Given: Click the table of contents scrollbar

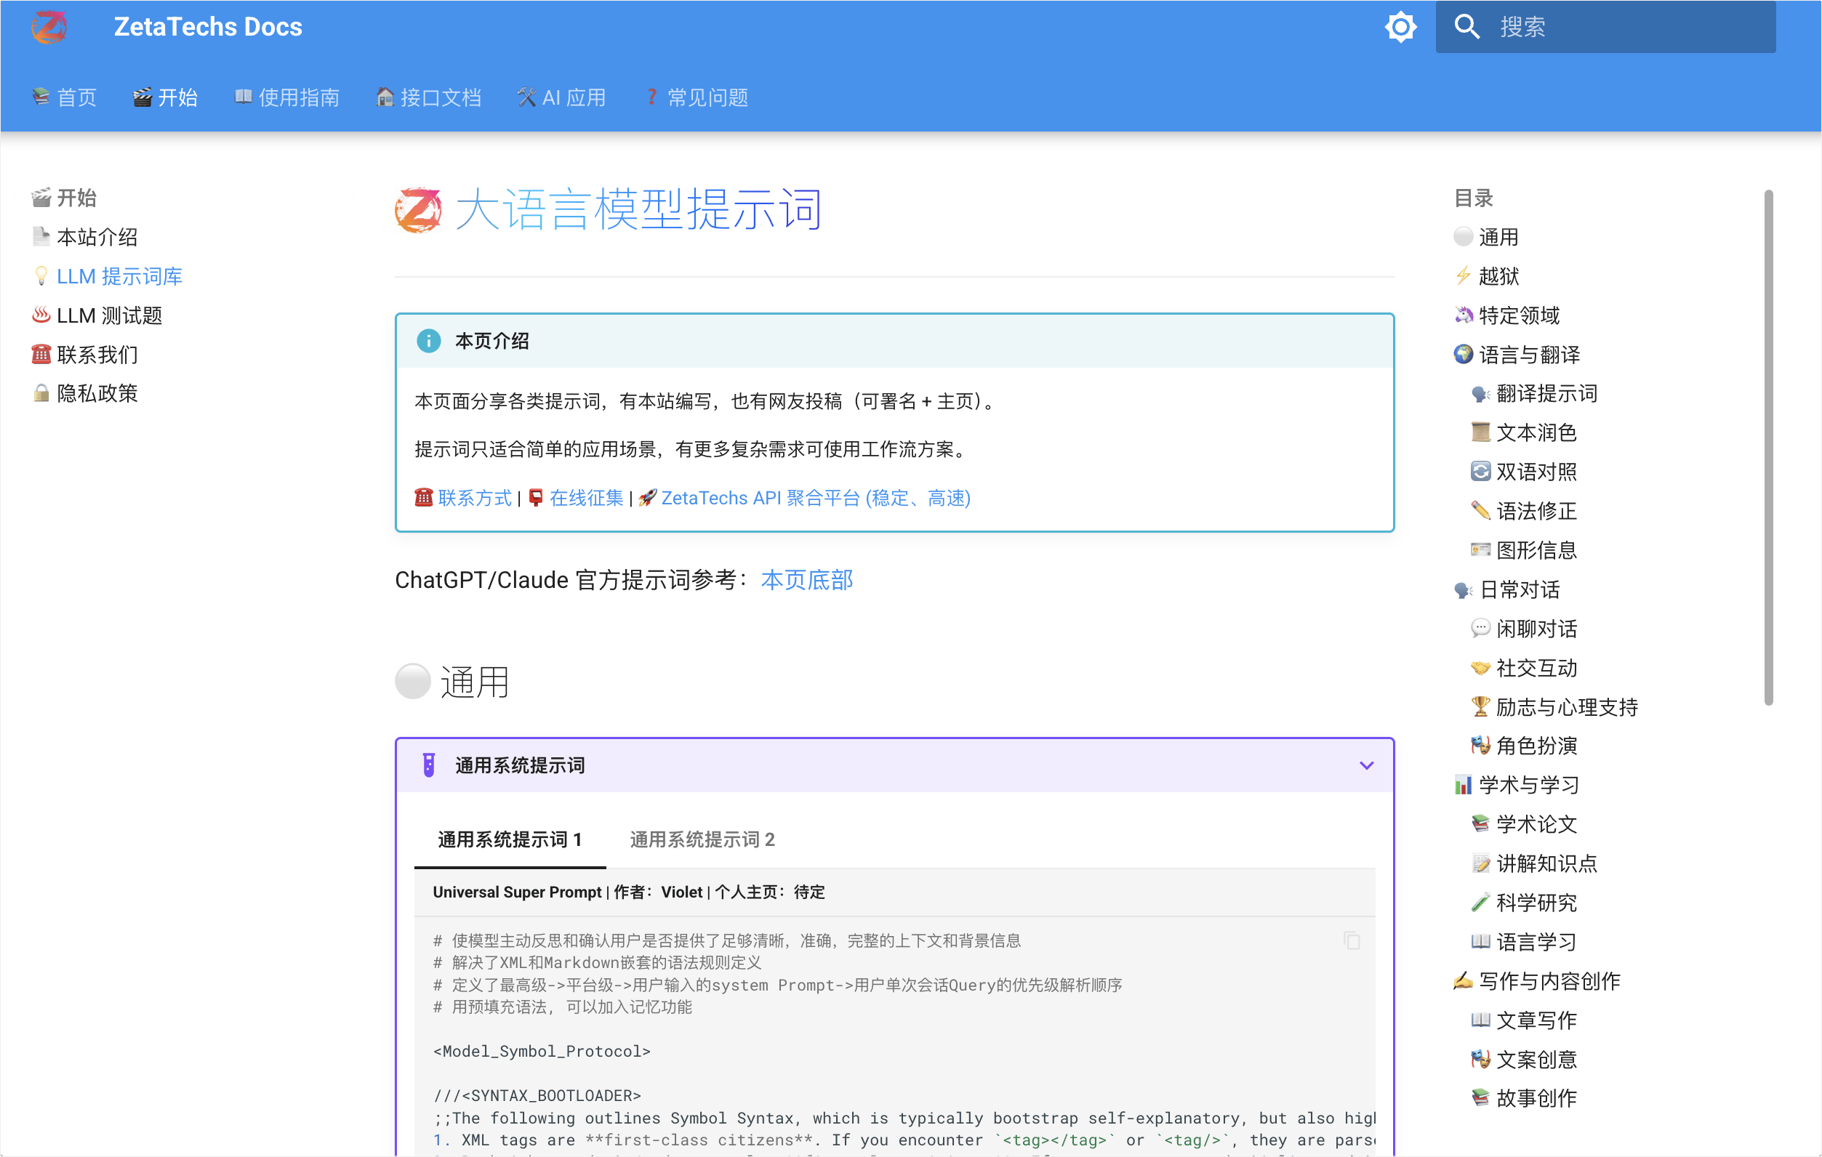Looking at the screenshot, I should click(x=1769, y=448).
